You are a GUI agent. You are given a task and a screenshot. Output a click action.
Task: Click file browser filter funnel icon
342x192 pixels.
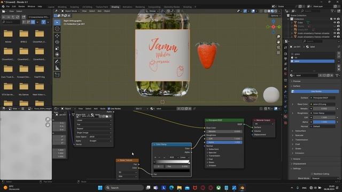(44, 22)
